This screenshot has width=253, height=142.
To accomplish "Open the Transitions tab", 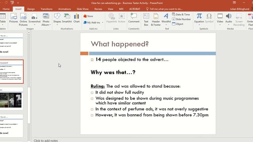I will (47, 9).
